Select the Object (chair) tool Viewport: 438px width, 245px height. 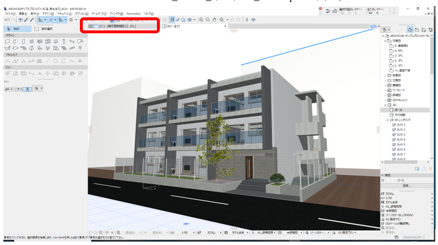pyautogui.click(x=39, y=48)
